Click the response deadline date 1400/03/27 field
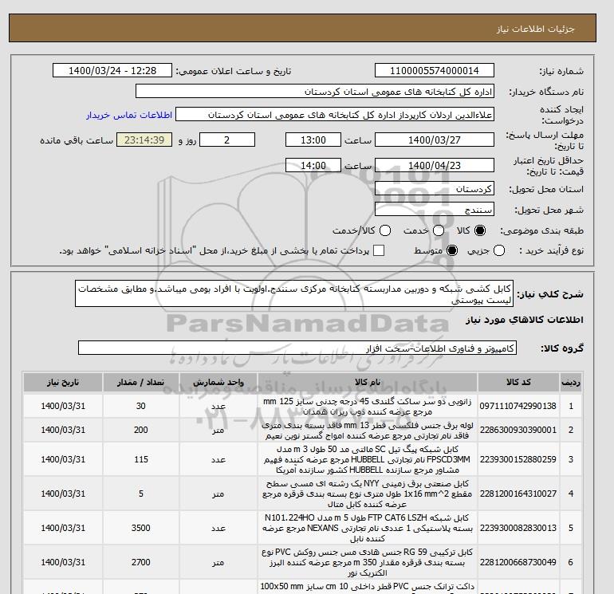 tap(434, 140)
